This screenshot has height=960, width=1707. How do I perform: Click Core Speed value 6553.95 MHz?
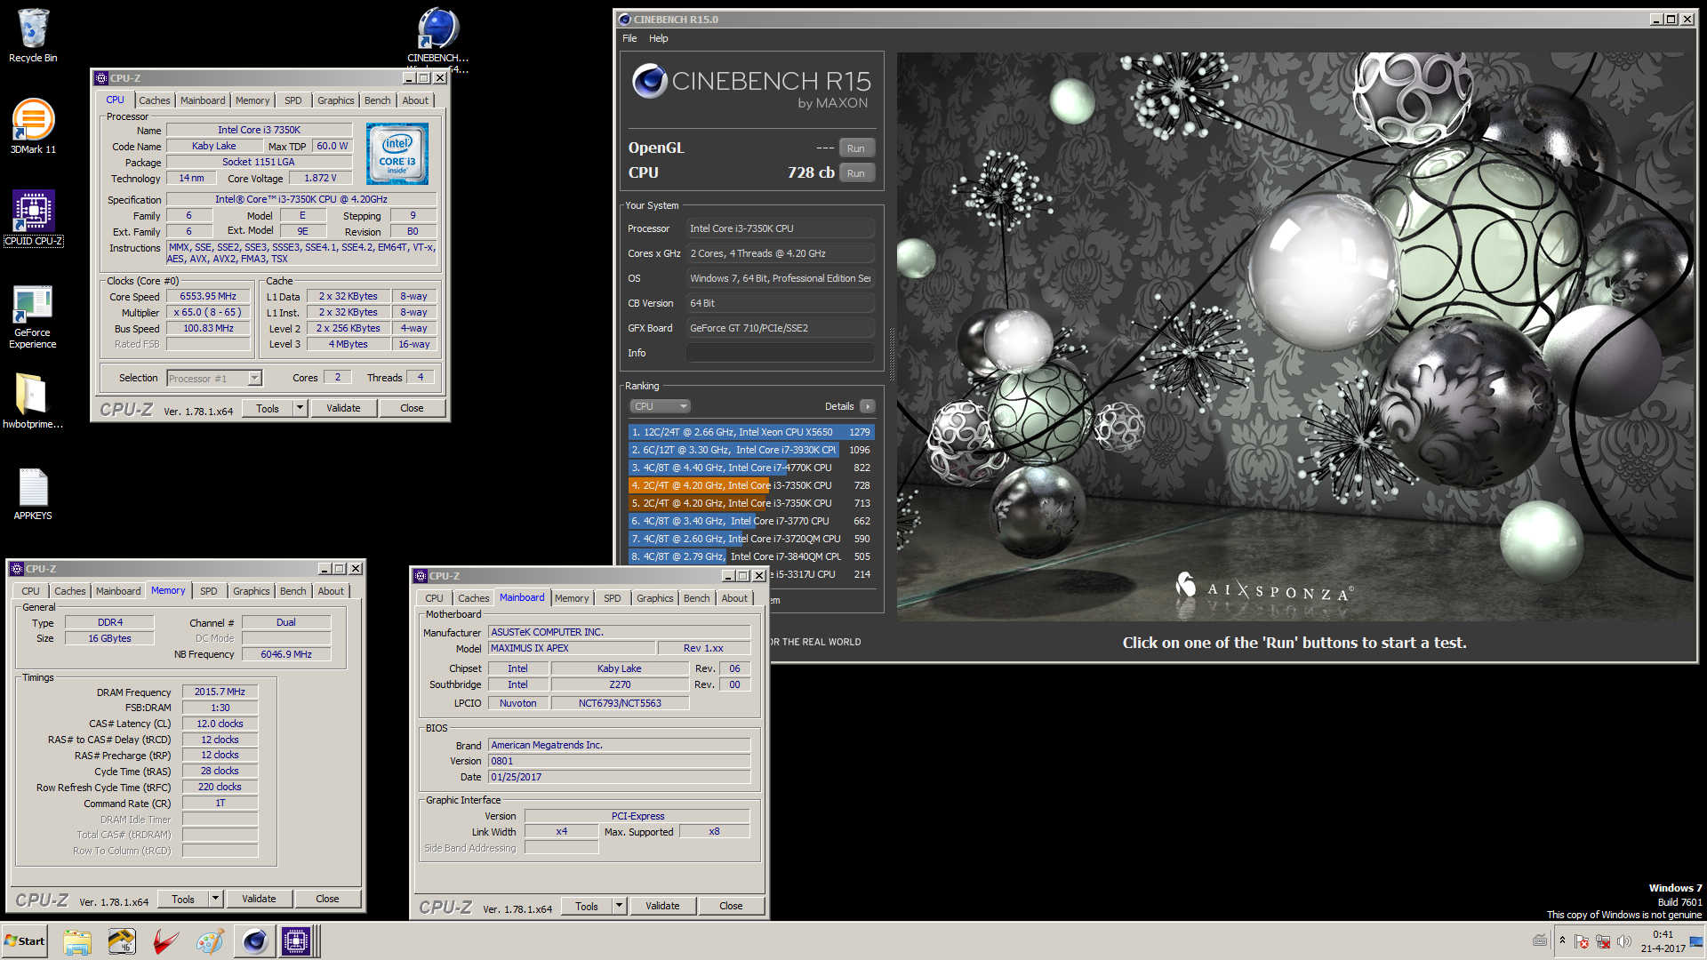click(208, 296)
